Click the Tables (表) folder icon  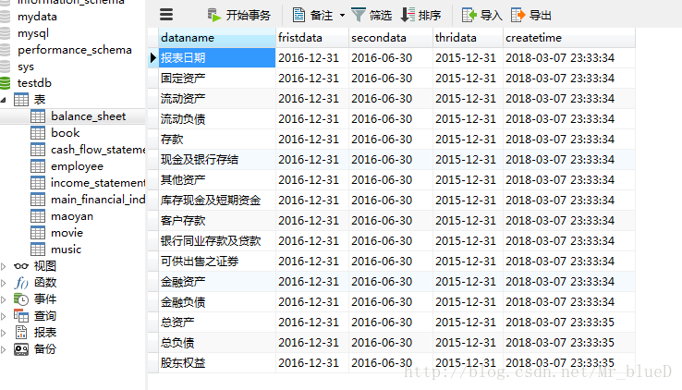pyautogui.click(x=21, y=100)
